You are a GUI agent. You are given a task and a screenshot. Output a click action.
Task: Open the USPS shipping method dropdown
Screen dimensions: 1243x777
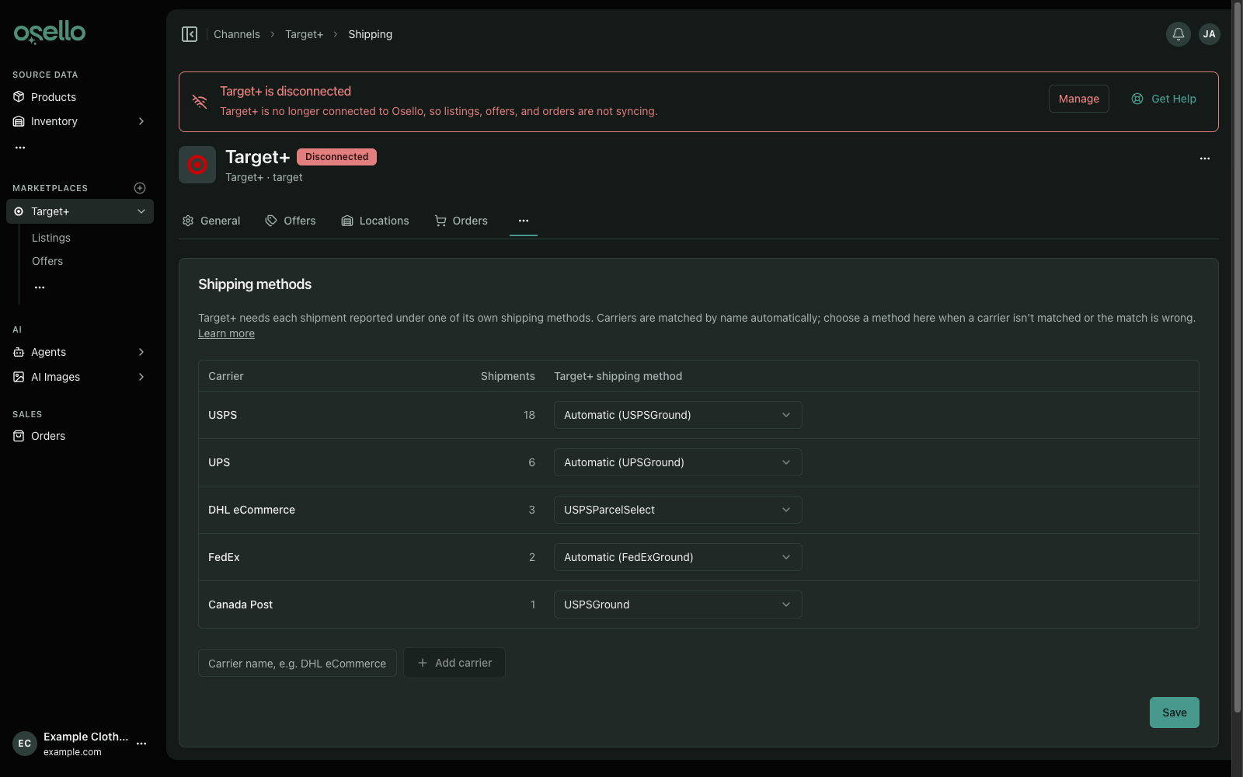tap(677, 415)
